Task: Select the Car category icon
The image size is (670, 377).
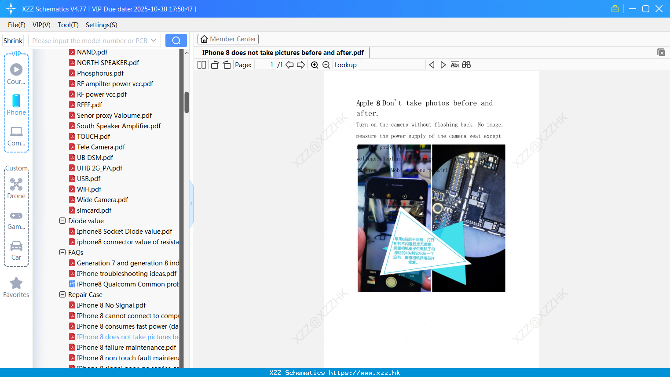Action: click(x=16, y=250)
